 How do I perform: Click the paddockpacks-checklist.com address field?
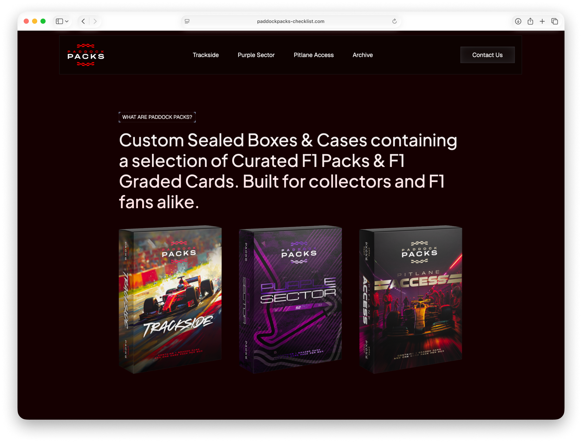291,21
